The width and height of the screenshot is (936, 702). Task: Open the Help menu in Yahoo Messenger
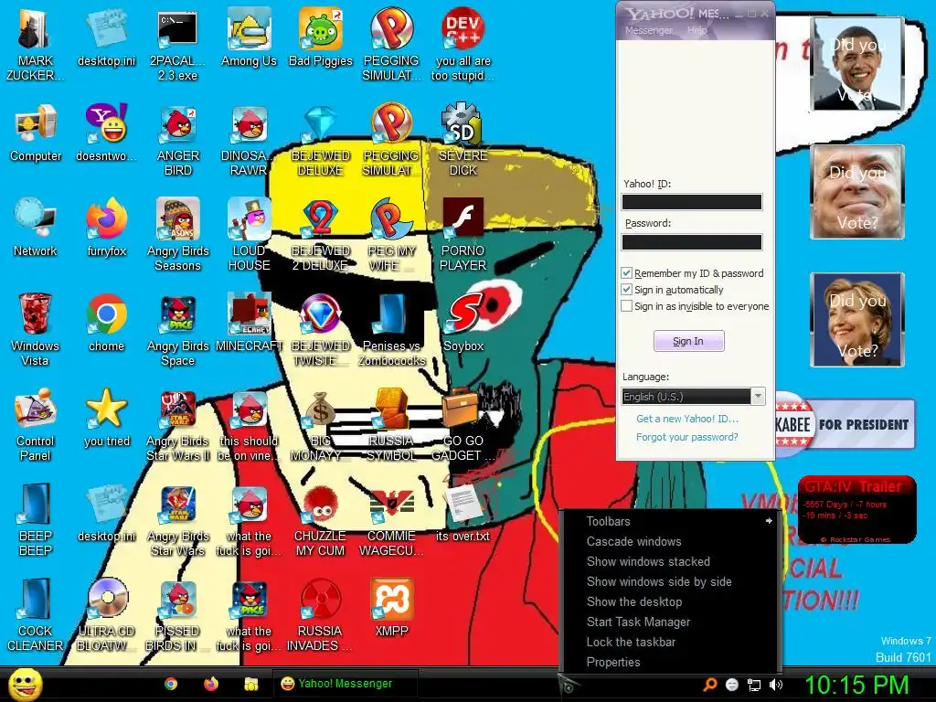[697, 30]
